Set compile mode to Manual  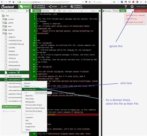(116, 11)
